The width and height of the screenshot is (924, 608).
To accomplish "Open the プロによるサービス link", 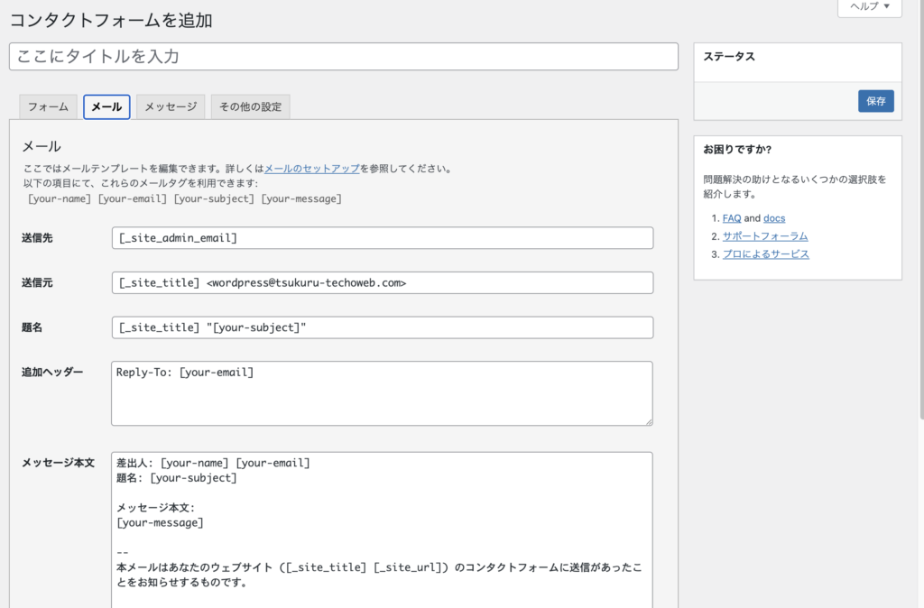I will (765, 254).
